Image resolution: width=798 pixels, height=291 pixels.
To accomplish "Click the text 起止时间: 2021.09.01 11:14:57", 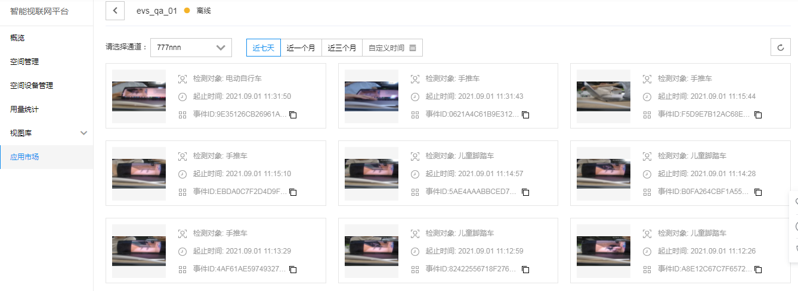I will tap(475, 174).
